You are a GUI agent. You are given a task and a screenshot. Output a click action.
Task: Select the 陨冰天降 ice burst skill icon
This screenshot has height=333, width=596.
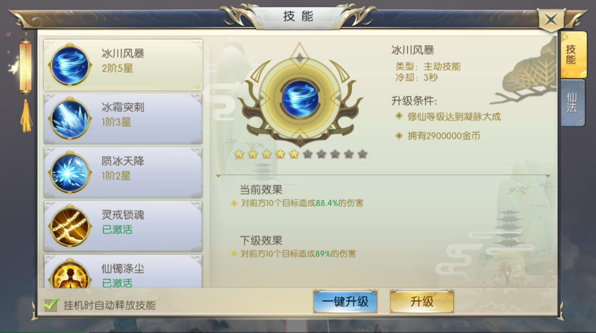[70, 173]
